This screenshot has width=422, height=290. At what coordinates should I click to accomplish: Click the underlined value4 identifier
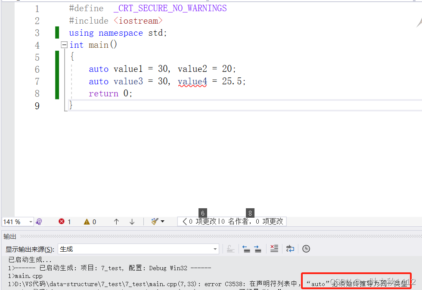tap(192, 81)
